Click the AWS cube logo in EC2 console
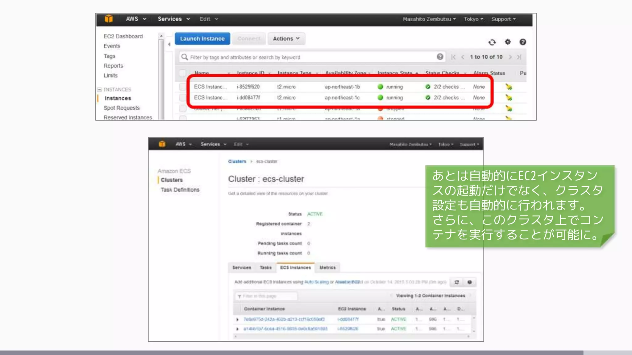Screen dimensions: 632x355 109,19
